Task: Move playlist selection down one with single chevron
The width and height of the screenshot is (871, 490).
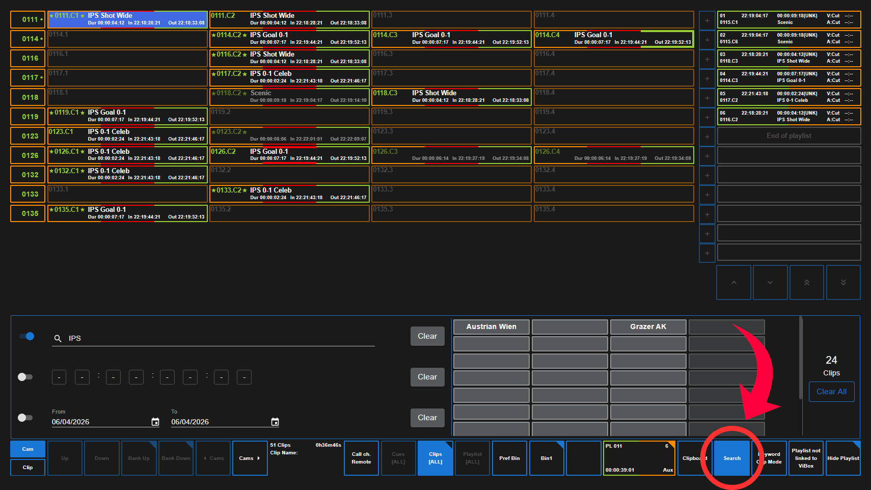Action: click(x=770, y=282)
